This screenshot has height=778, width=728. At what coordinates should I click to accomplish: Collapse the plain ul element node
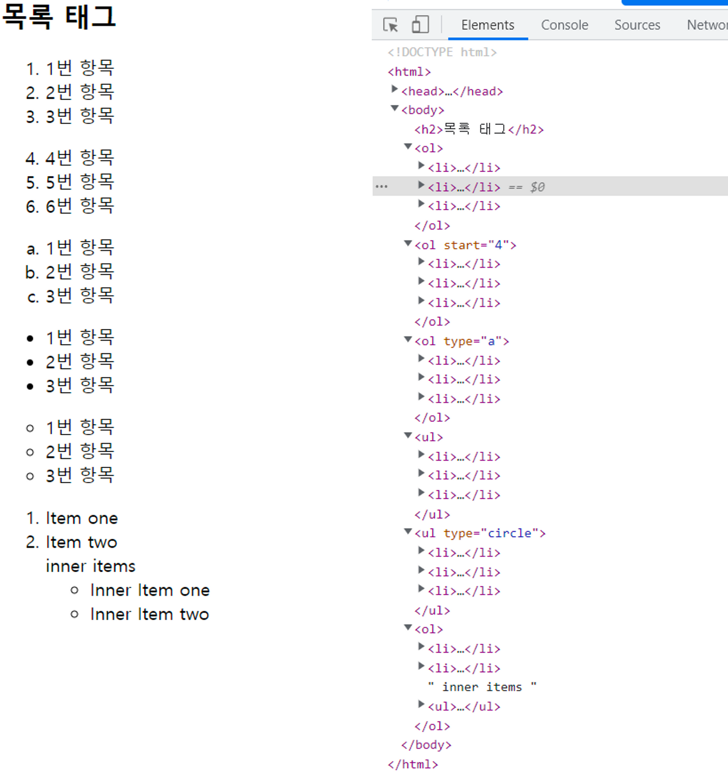click(408, 435)
